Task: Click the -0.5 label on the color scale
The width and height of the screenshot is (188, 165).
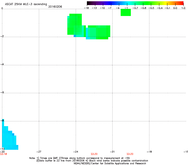Action: [x=151, y=8]
